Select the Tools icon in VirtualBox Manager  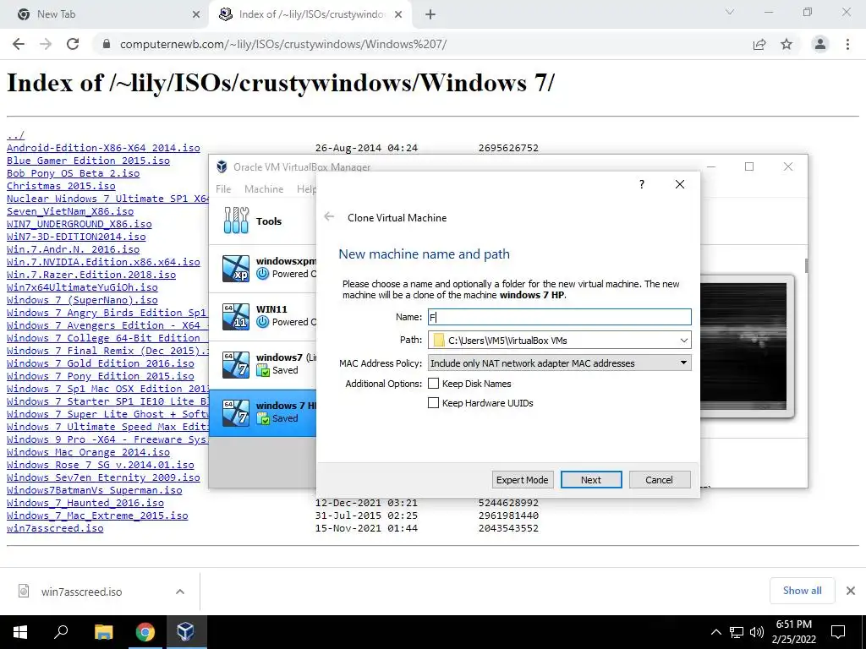pyautogui.click(x=237, y=221)
